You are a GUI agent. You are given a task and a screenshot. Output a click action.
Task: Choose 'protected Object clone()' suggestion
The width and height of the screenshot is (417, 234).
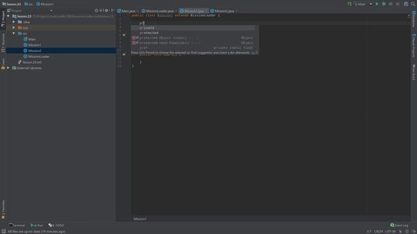coord(193,38)
